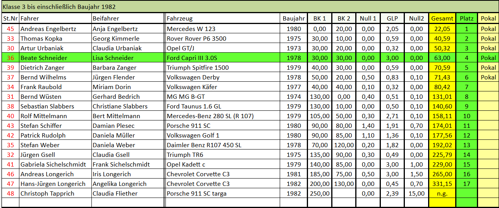Click the Pokal cell for Bernd Wilhelms
Image resolution: width=499 pixels, height=208 pixels.
(488, 77)
